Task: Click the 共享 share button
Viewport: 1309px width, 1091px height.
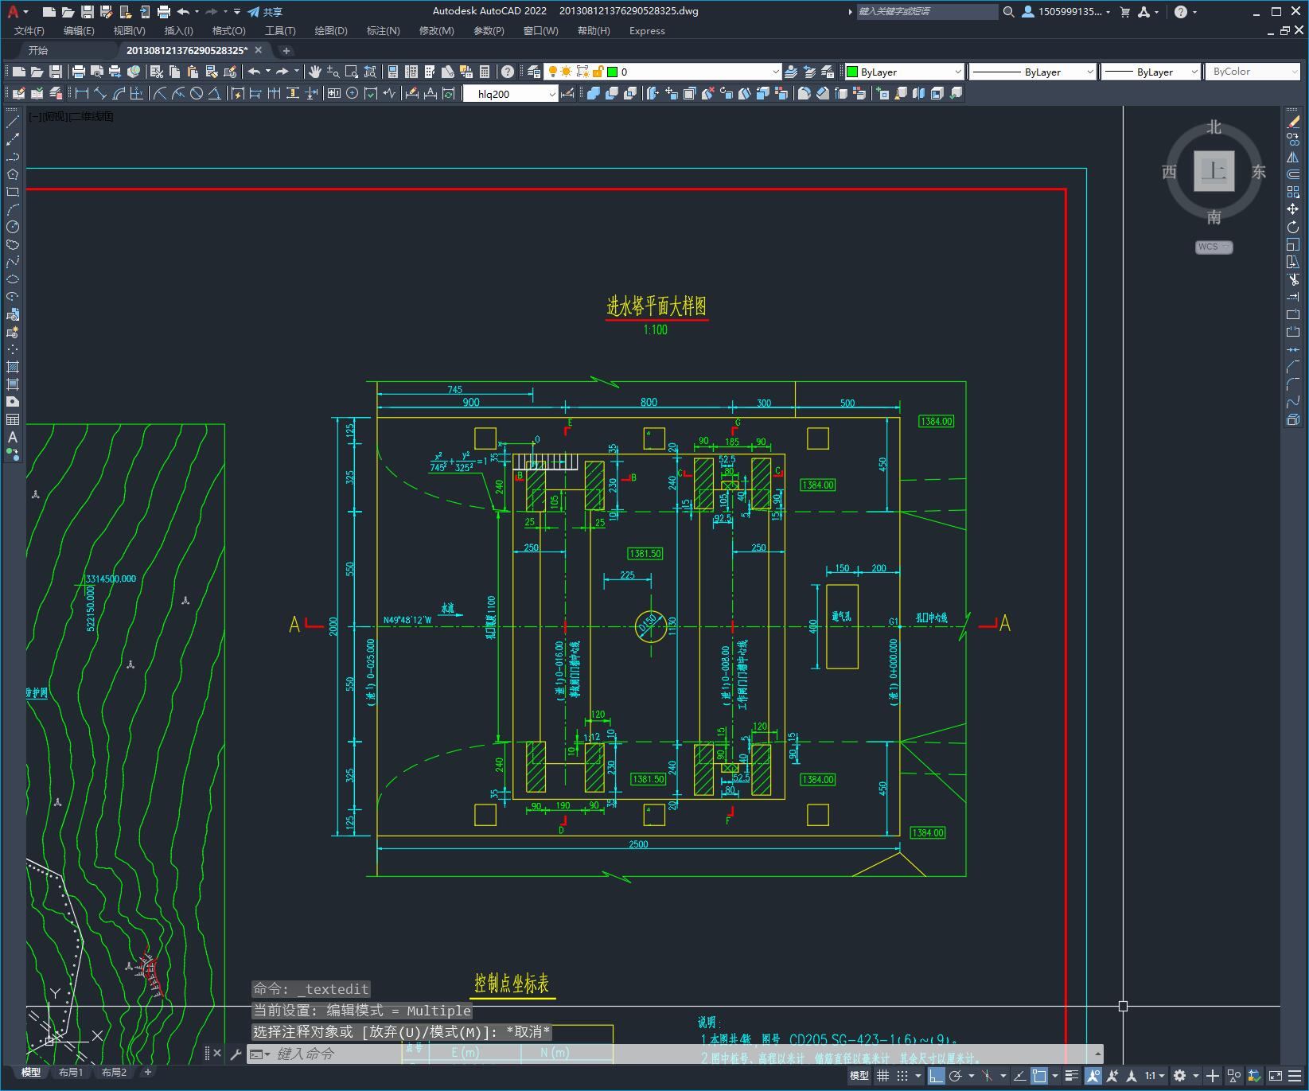Action: (x=265, y=12)
